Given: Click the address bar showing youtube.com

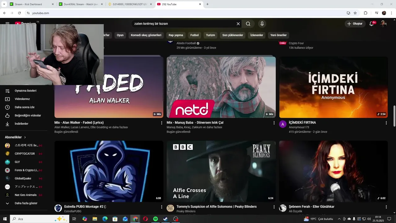Looking at the screenshot, I should 186,13.
